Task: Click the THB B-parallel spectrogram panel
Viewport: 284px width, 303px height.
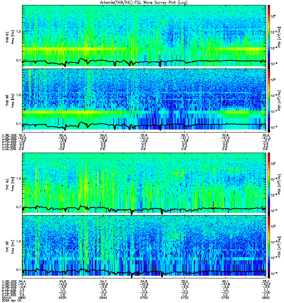Action: pos(144,100)
